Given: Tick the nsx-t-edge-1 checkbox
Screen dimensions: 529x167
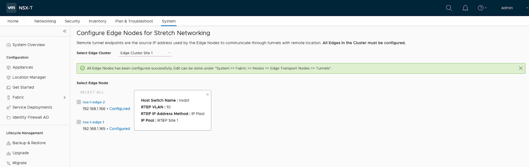Looking at the screenshot, I should tap(79, 122).
